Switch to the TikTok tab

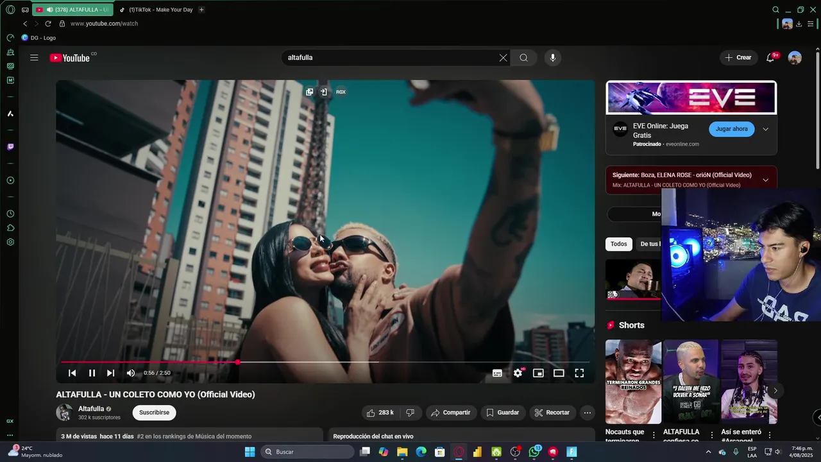click(156, 10)
